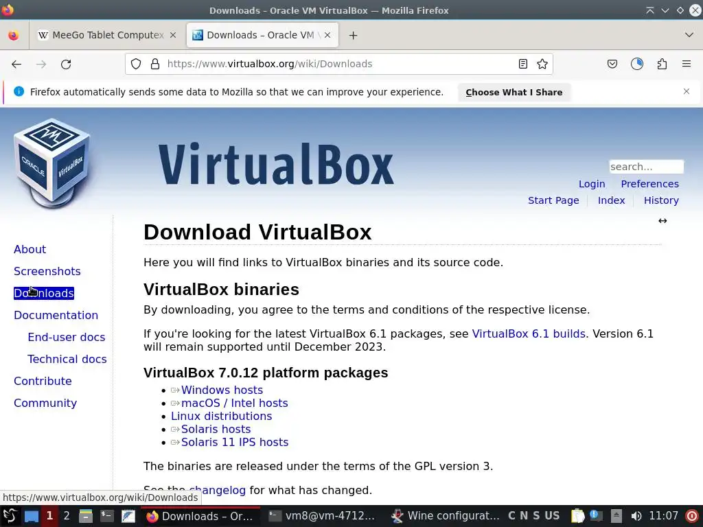Go back using the back arrow
The height and width of the screenshot is (527, 703).
(x=16, y=64)
